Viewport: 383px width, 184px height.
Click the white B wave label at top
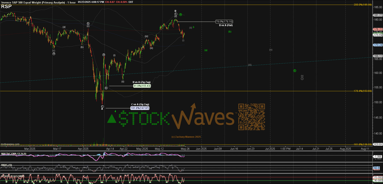tap(176, 11)
